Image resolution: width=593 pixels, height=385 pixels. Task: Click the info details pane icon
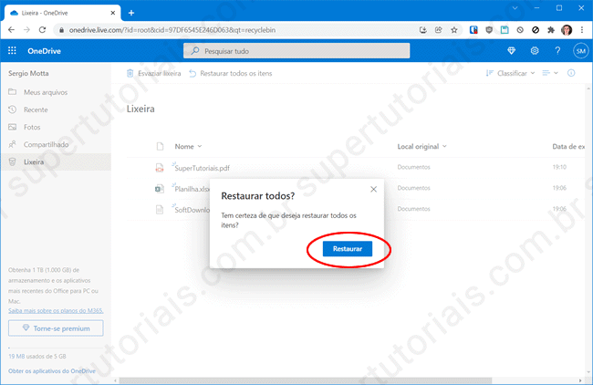pyautogui.click(x=572, y=73)
